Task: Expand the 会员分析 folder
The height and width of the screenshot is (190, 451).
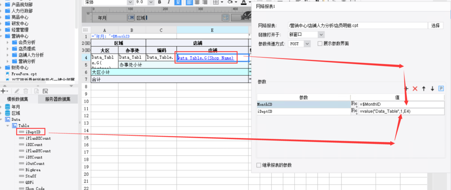Action: coord(8,42)
